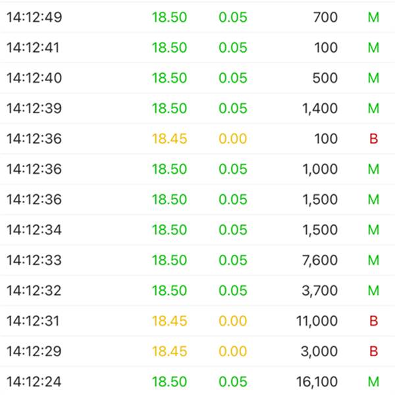The width and height of the screenshot is (395, 395).
Task: Tap the 18.45 price at 14:12:31
Action: (x=170, y=321)
